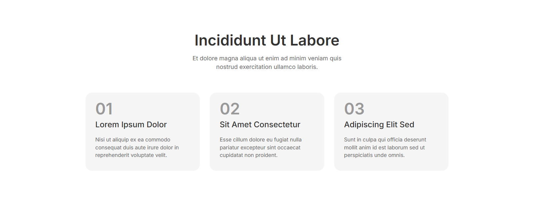Click the 'reprehenderit voluptate velit' text line

pyautogui.click(x=131, y=155)
